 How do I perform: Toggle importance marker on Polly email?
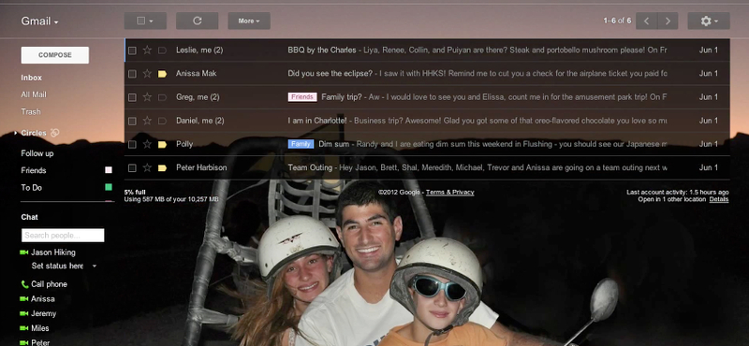162,144
